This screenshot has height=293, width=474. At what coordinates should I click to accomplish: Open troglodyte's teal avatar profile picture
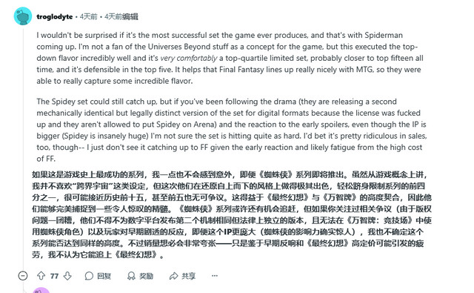point(23,16)
